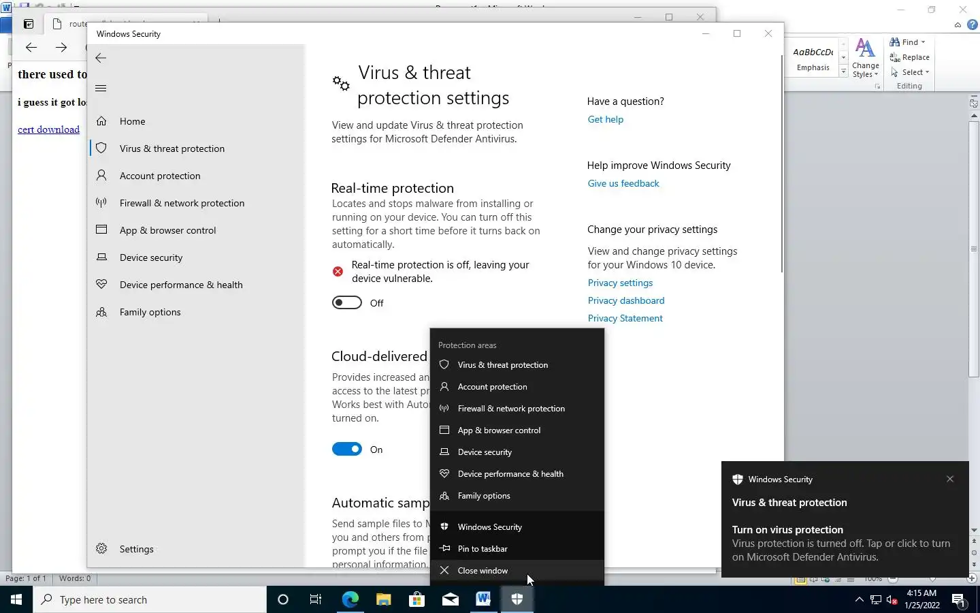This screenshot has width=980, height=613.
Task: Launch Windows Security from the jump list
Action: [x=517, y=527]
